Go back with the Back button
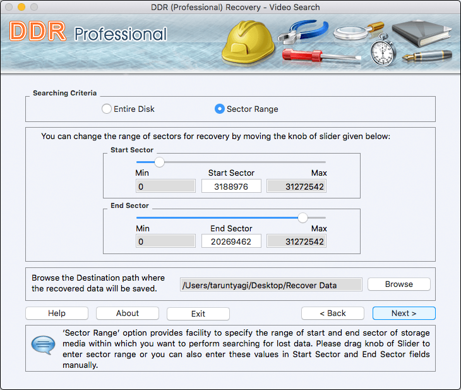461x390 pixels. click(333, 313)
